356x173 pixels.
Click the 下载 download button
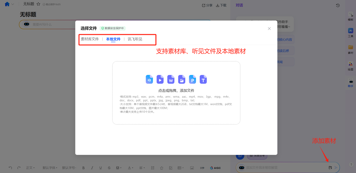point(221,5)
